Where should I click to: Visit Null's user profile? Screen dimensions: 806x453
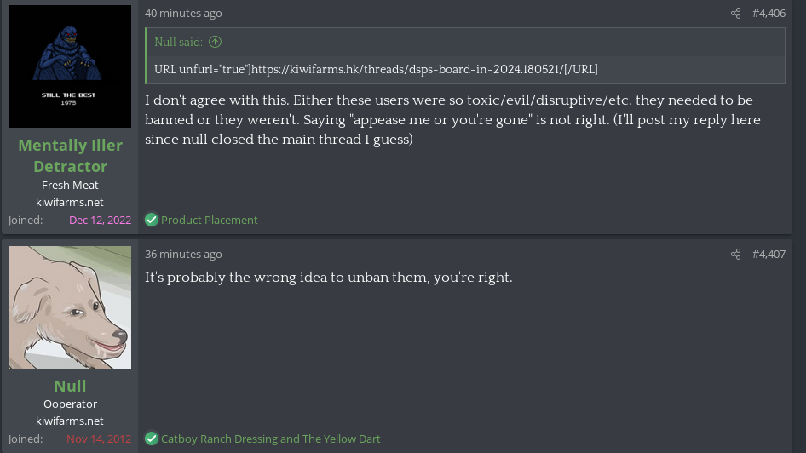(x=70, y=386)
